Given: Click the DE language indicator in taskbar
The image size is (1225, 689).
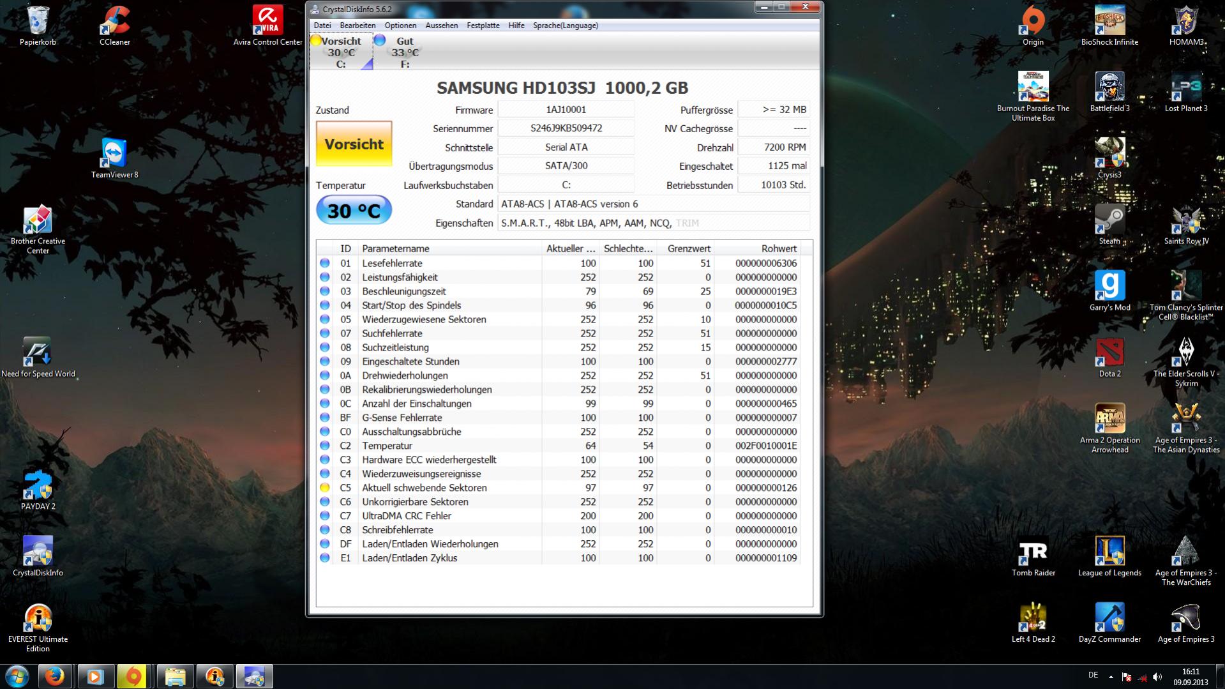Looking at the screenshot, I should [1093, 675].
